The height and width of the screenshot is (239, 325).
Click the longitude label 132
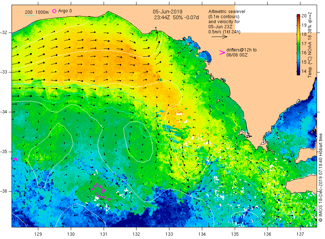136,234
